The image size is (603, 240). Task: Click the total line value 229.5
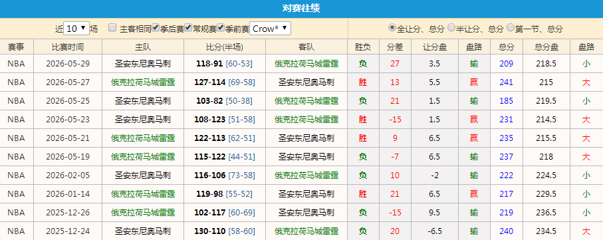(x=546, y=194)
